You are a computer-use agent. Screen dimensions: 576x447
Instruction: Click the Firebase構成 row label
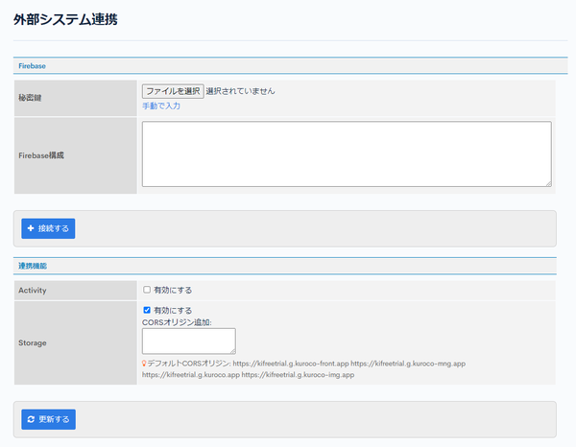point(41,155)
